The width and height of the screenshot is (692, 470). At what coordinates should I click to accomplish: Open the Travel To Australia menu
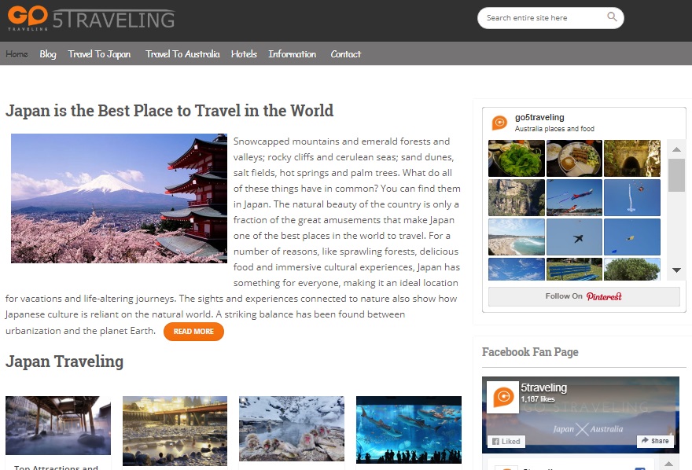(182, 53)
